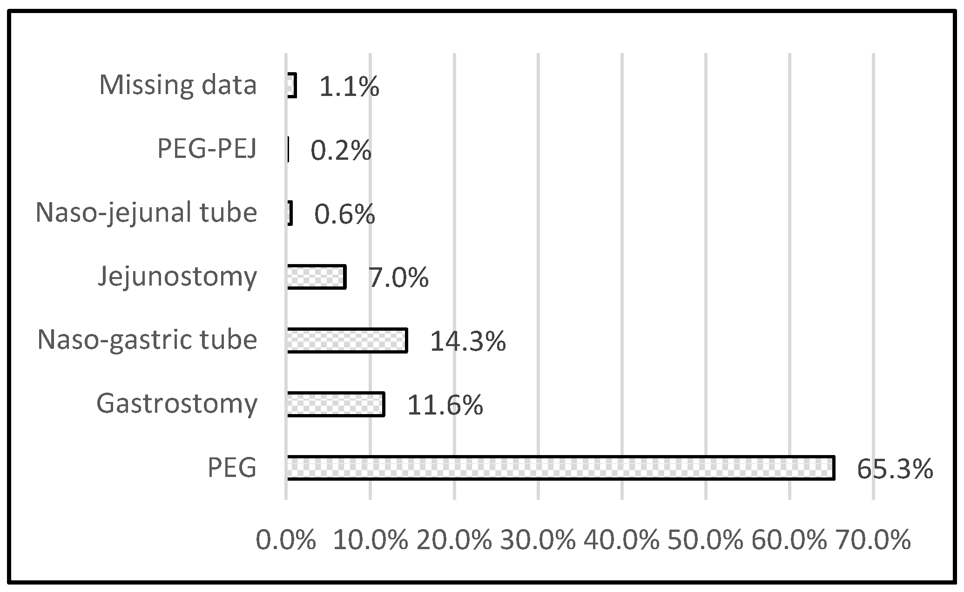Viewport: 964px width, 592px height.
Task: Click the PEG axis label
Action: (x=232, y=468)
